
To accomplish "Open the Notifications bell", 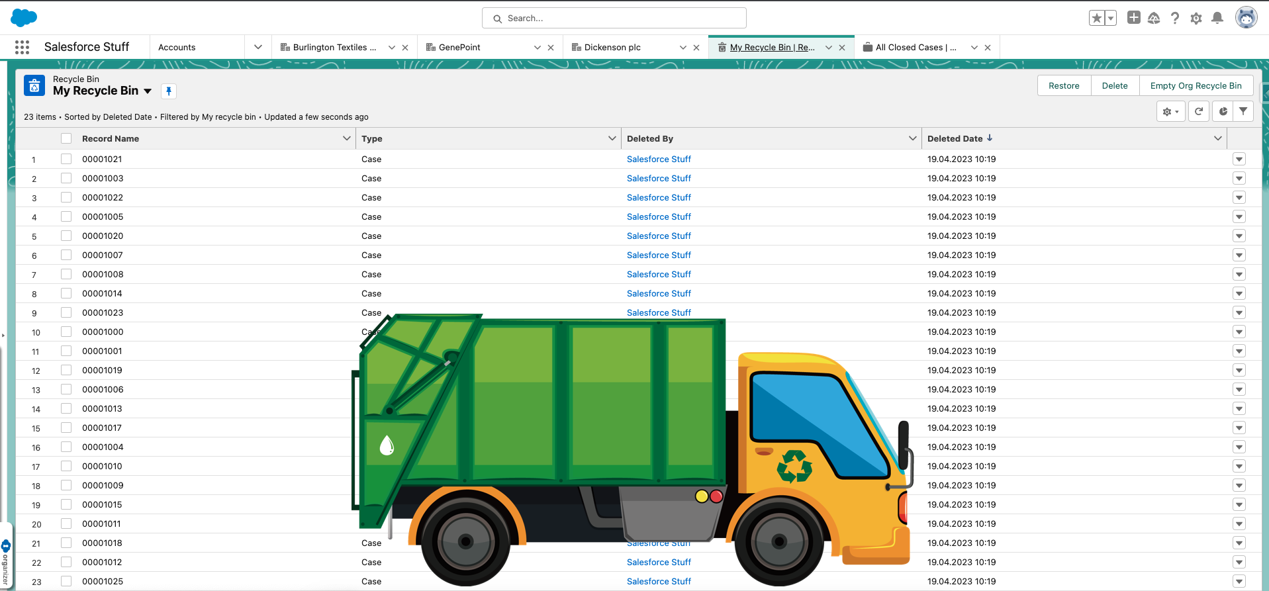I will click(x=1217, y=18).
